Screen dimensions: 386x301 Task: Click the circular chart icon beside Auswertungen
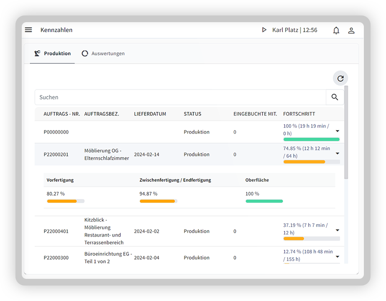85,54
